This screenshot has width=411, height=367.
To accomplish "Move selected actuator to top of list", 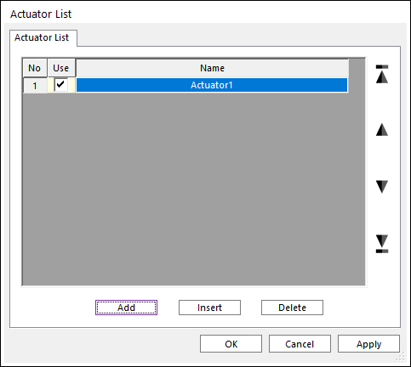I will pos(382,74).
